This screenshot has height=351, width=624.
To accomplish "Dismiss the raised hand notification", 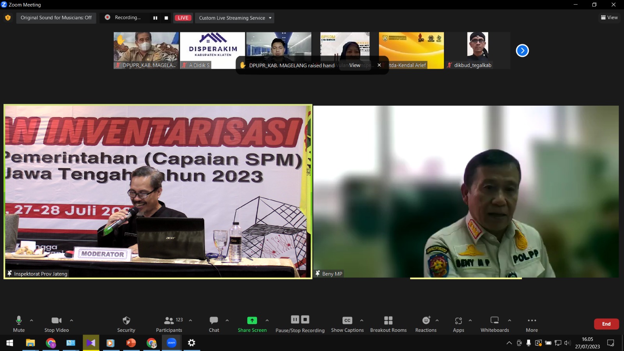I will click(x=379, y=65).
